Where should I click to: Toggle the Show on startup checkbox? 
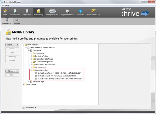pyautogui.click(x=23, y=108)
